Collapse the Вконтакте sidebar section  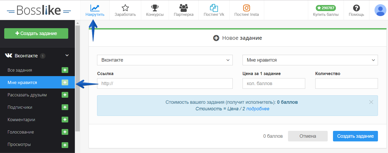[67, 56]
